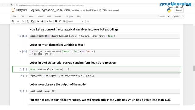
Task: Click the Logout button
Action: [179, 10]
